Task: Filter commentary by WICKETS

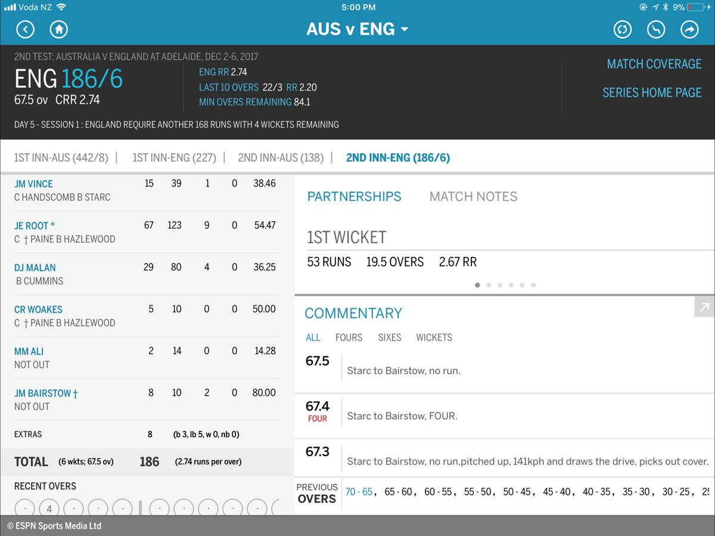Action: pyautogui.click(x=434, y=337)
